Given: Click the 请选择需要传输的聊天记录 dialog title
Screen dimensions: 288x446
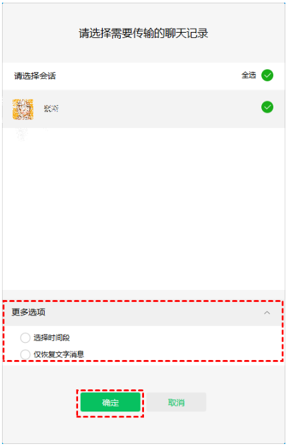Looking at the screenshot, I should [x=143, y=33].
